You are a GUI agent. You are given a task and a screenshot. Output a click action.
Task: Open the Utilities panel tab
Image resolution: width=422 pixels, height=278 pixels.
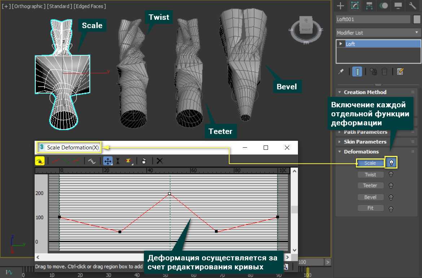(x=412, y=5)
